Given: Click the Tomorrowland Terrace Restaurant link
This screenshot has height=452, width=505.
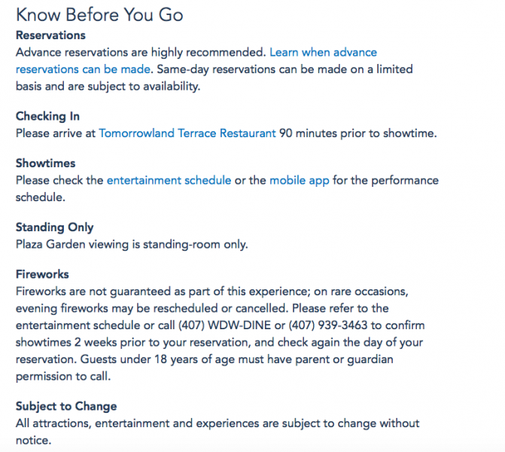Looking at the screenshot, I should click(x=187, y=133).
